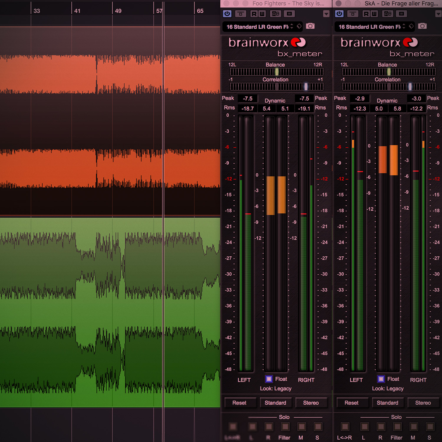Toggle Float checkbox in Foo Fighters plugin
This screenshot has width=442, height=442.
269,379
